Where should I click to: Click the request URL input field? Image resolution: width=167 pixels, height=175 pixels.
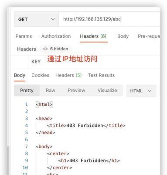[x=109, y=19]
